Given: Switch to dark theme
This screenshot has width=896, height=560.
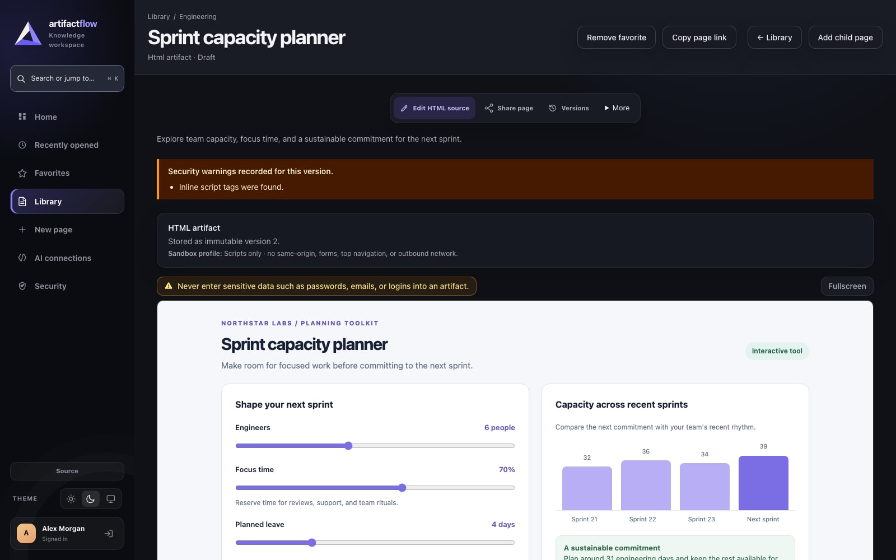Looking at the screenshot, I should (91, 499).
